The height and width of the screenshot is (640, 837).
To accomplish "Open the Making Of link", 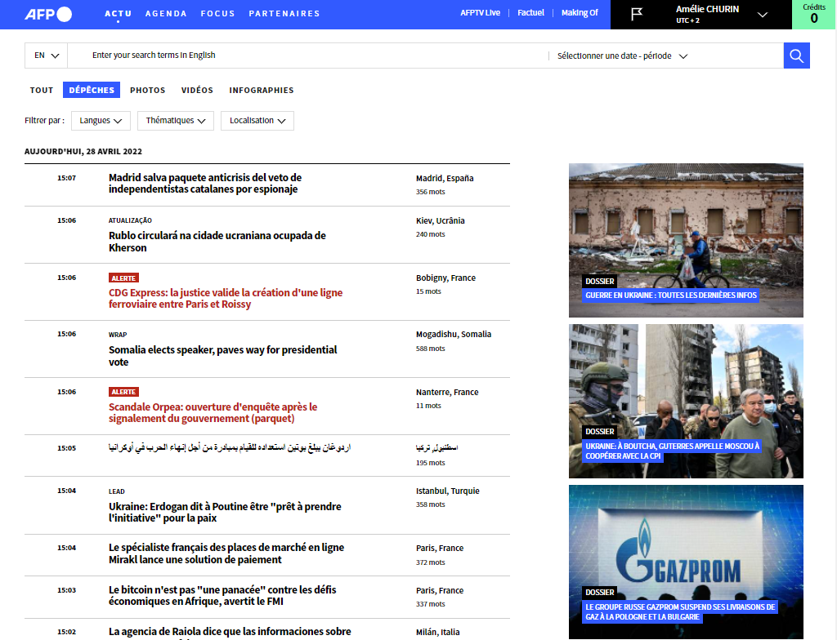I will (580, 13).
